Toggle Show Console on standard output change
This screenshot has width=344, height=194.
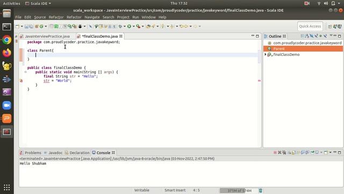[303, 153]
